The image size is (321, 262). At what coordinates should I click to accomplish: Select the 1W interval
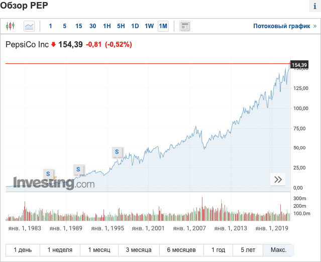(x=149, y=26)
